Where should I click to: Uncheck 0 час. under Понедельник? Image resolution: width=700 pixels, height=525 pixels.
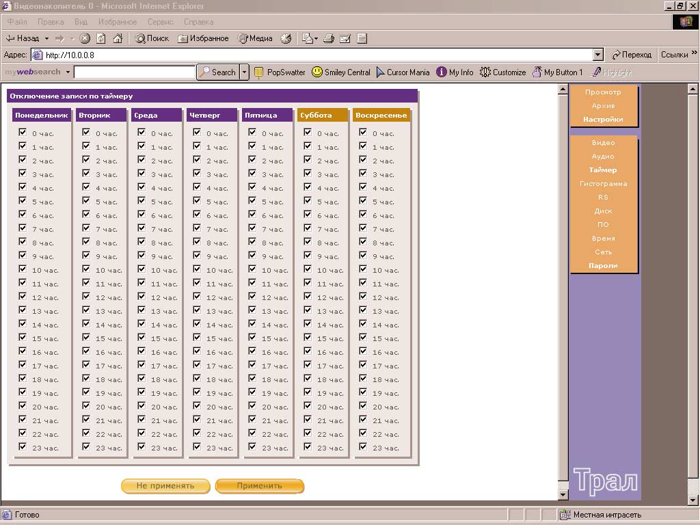tap(23, 133)
